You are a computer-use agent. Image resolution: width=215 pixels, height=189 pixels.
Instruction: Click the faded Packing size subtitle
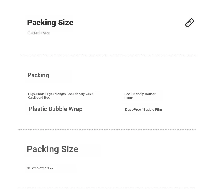pyautogui.click(x=39, y=33)
